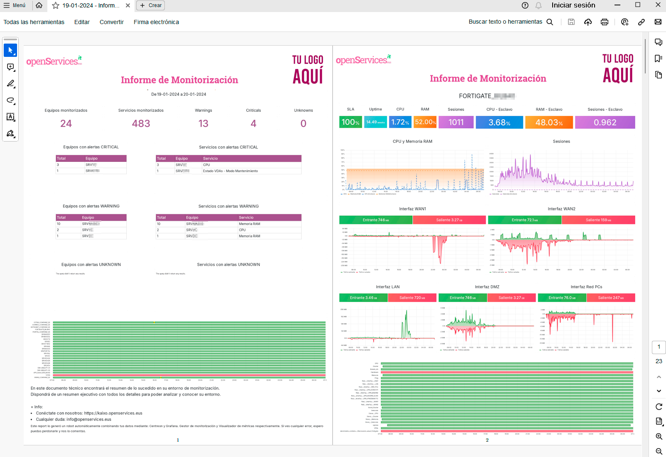The height and width of the screenshot is (457, 666).
Task: Pick the freehand draw loop tool
Action: tap(10, 100)
